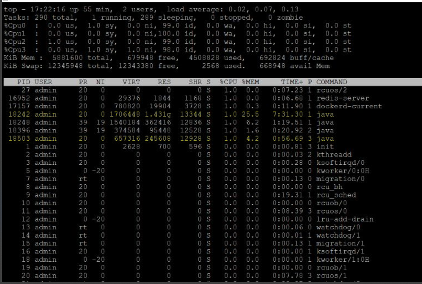This screenshot has width=422, height=284.
Task: Click the PID column header
Action: point(24,82)
